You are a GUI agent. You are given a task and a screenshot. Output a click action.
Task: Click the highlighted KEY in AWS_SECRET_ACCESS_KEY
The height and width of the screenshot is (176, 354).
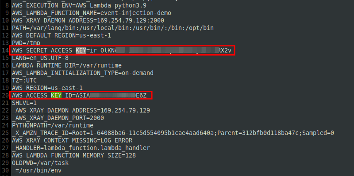(81, 51)
